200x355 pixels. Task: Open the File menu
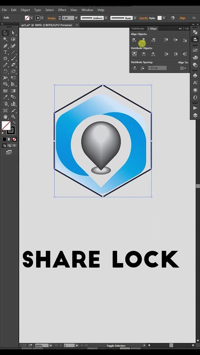(4, 10)
